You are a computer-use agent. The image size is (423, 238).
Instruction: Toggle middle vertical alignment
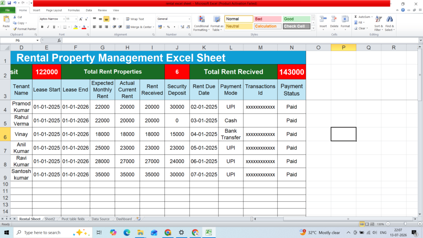(100, 19)
